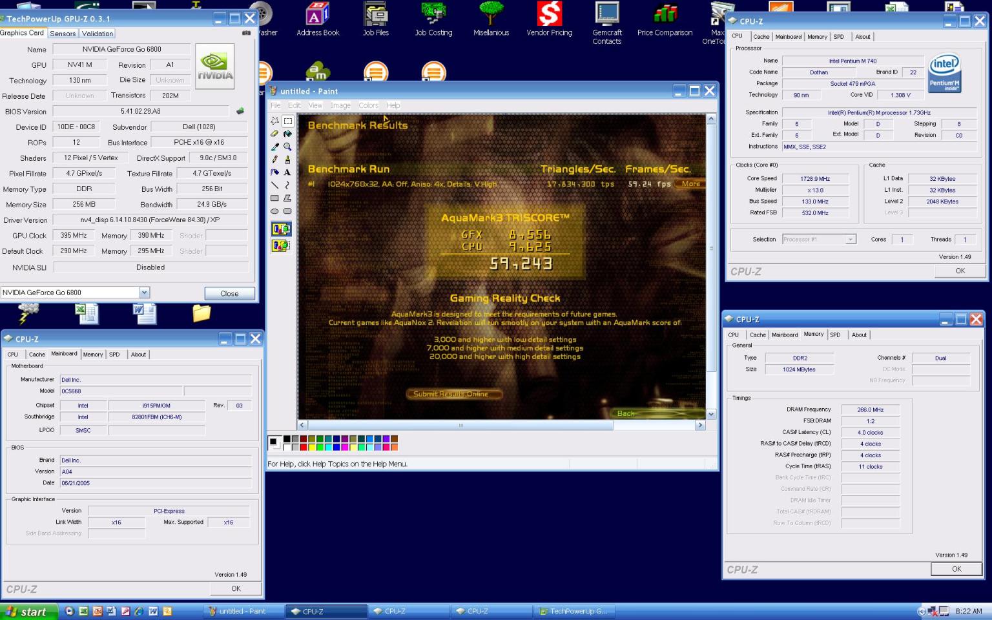Viewport: 992px width, 620px height.
Task: Choose the straight Line tool
Action: [274, 185]
